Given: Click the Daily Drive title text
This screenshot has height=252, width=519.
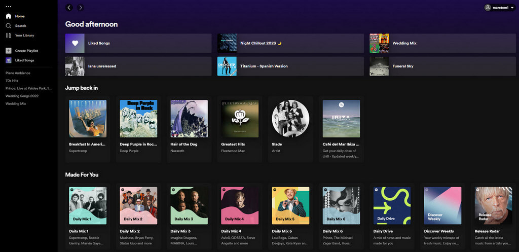Looking at the screenshot, I should (384, 231).
